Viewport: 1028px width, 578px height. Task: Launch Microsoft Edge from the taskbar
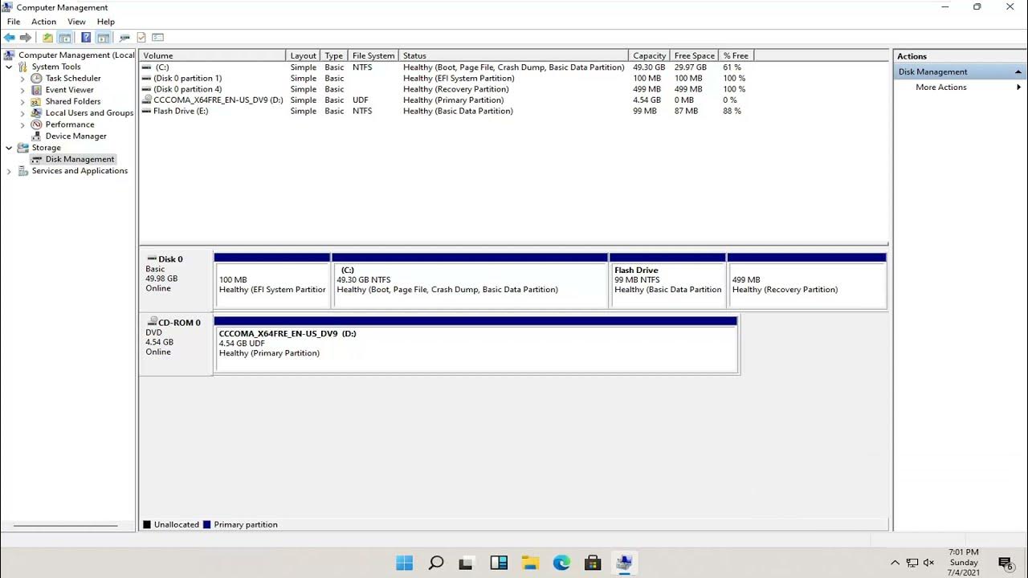561,563
